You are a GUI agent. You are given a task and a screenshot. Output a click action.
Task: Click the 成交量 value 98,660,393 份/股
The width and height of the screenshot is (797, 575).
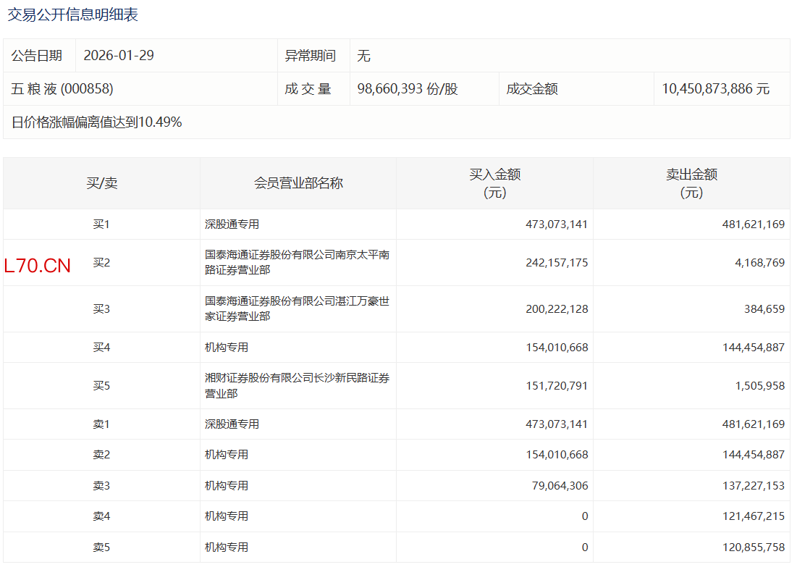click(x=408, y=89)
